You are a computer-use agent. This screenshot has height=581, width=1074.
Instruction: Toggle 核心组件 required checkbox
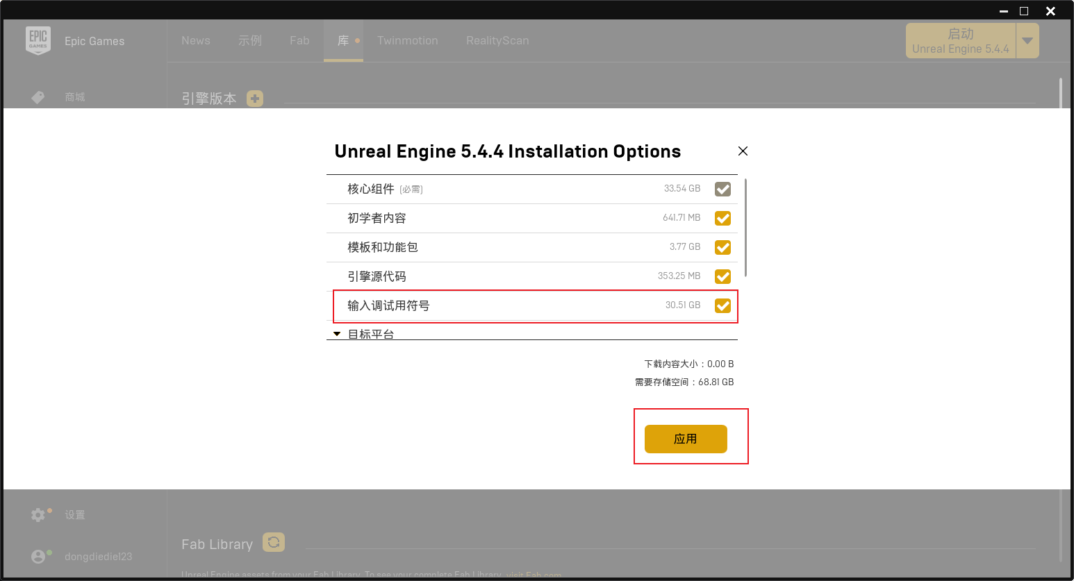(722, 189)
